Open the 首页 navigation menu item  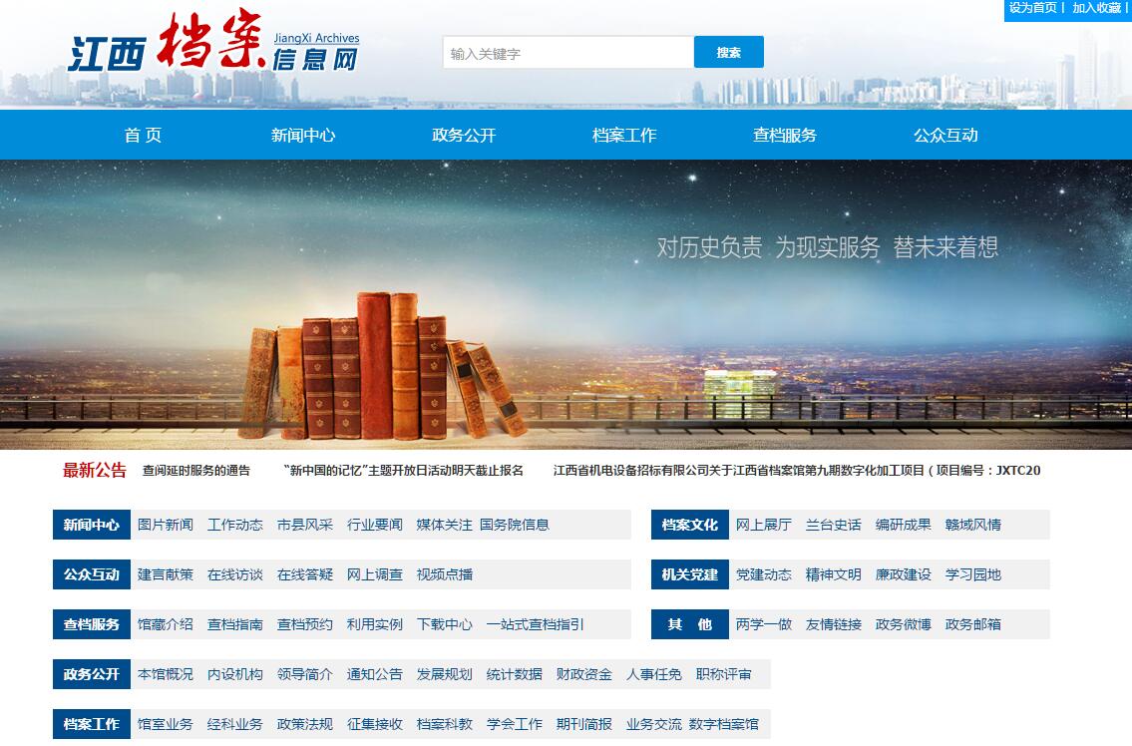point(143,136)
